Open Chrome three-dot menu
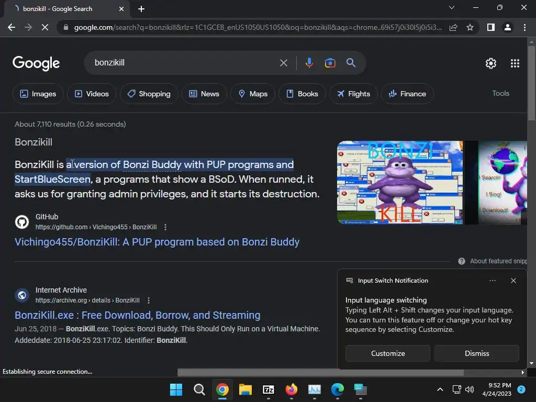536x402 pixels. click(524, 27)
